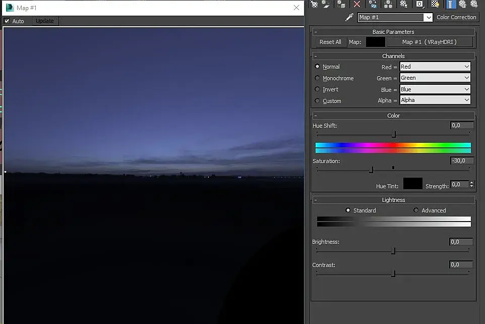The width and height of the screenshot is (485, 324).
Task: Click the HDRI sky preview image
Action: 153,175
